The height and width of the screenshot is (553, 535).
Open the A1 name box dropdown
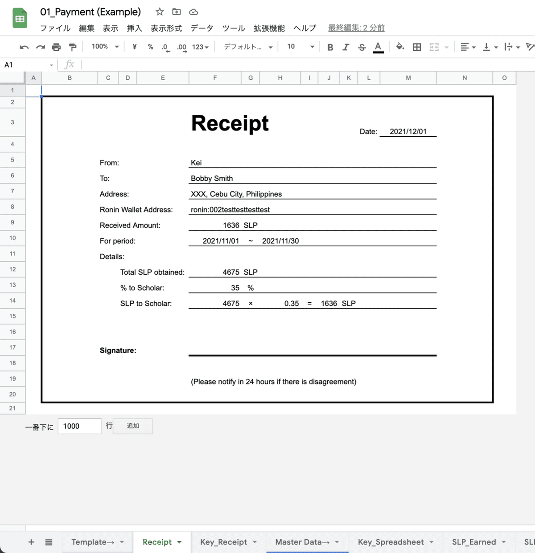click(51, 65)
